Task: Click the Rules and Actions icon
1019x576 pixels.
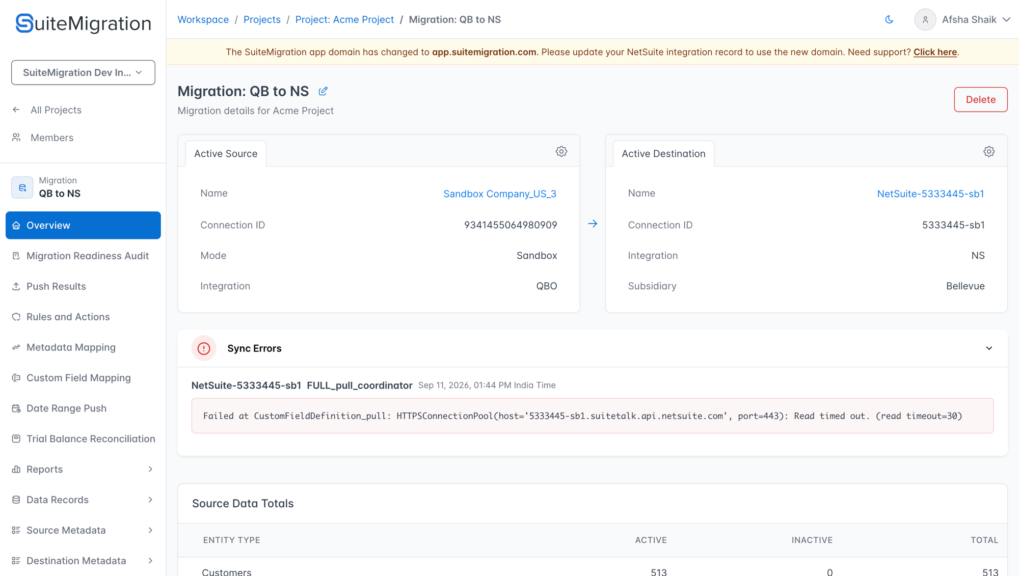Action: point(16,317)
